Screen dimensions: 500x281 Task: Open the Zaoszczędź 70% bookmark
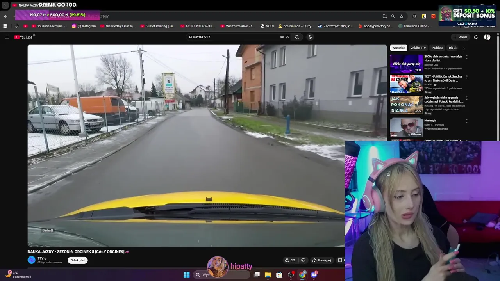pyautogui.click(x=336, y=26)
